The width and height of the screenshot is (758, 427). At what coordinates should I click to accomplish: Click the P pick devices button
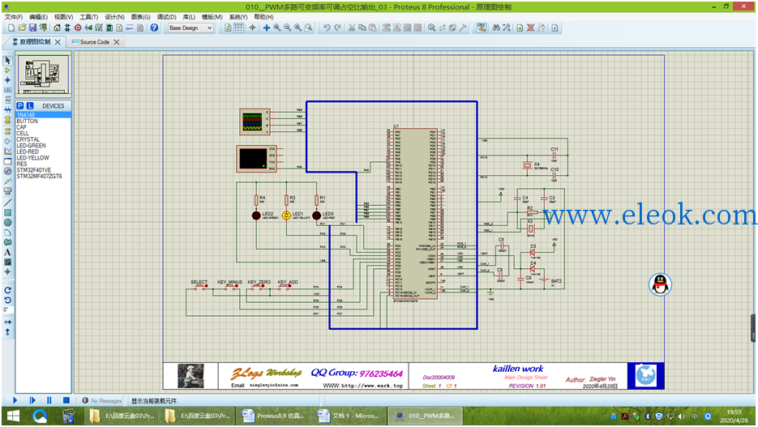point(19,106)
